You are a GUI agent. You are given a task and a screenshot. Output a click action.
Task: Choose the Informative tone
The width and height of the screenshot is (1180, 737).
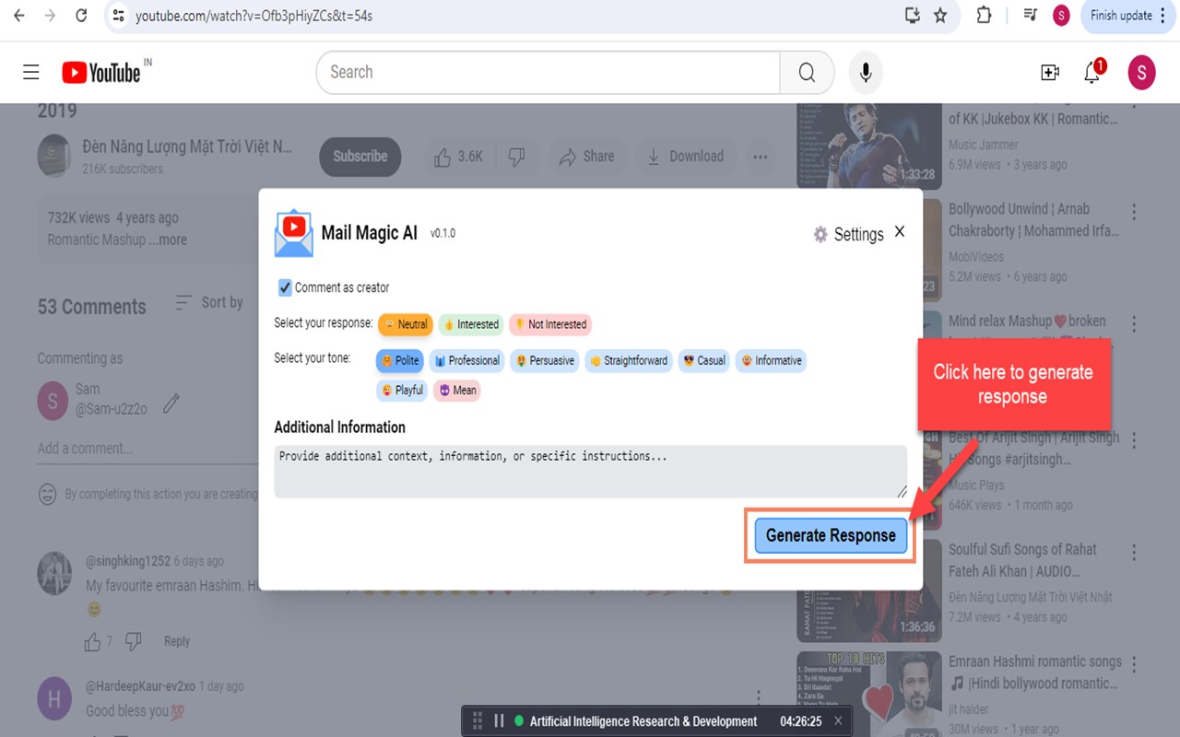tap(772, 360)
